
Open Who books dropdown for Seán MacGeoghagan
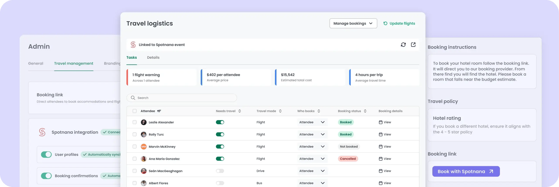click(x=312, y=171)
